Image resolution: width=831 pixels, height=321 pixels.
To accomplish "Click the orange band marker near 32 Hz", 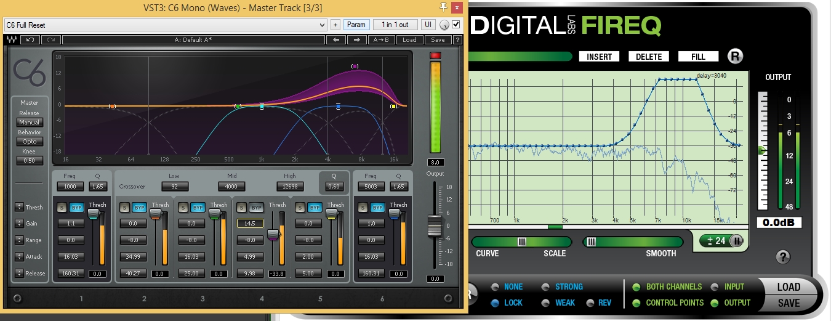I will pos(112,107).
